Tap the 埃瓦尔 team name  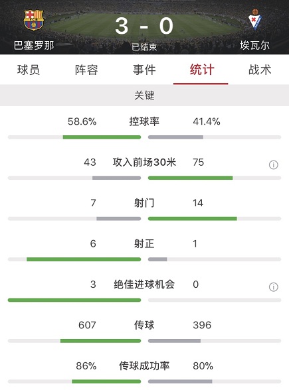(254, 46)
